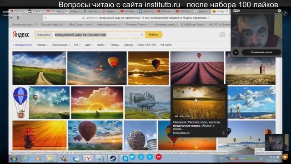Expand the Цвет filter dropdown
The height and width of the screenshot is (164, 291).
(x=89, y=45)
